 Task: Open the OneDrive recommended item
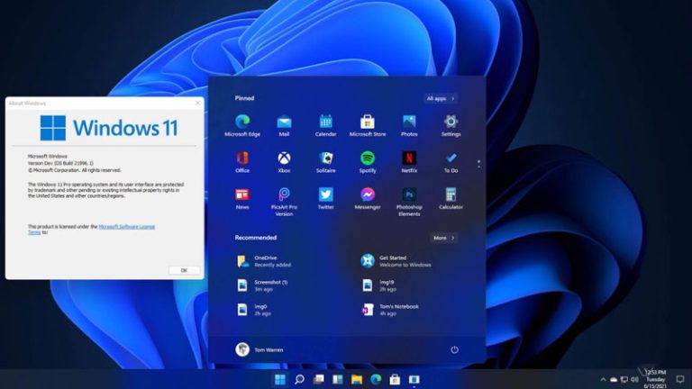(263, 261)
